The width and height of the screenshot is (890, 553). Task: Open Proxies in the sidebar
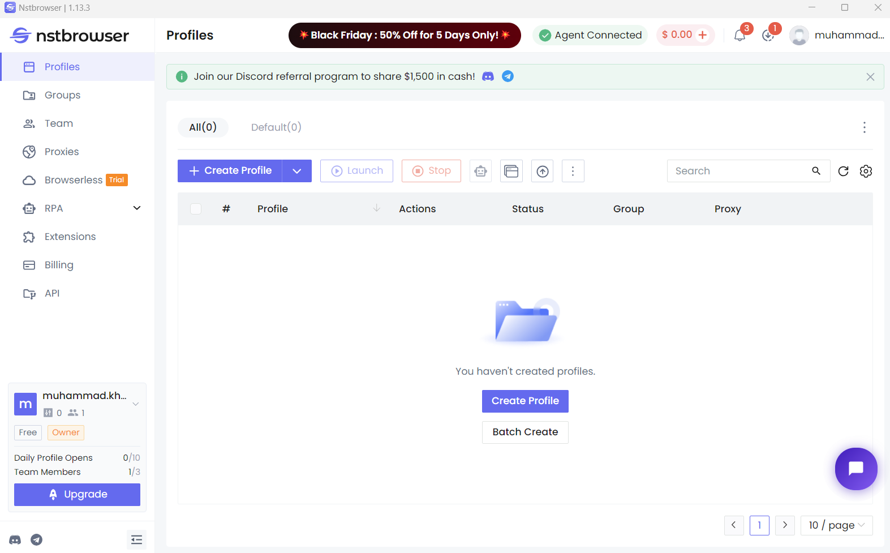point(78,152)
